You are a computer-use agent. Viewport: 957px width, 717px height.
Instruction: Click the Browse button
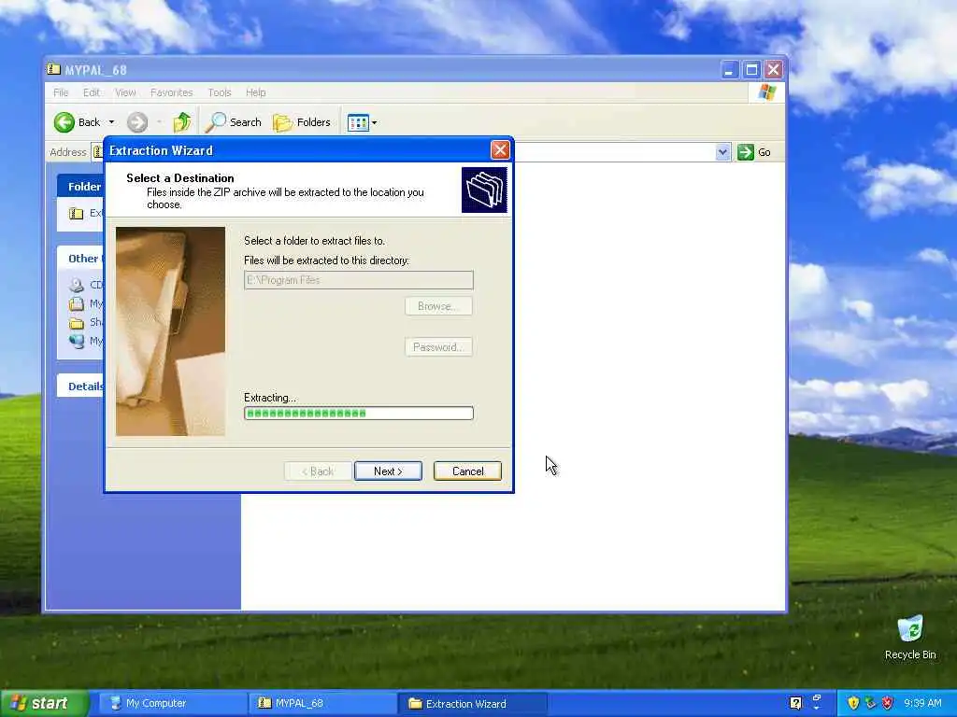(x=438, y=306)
